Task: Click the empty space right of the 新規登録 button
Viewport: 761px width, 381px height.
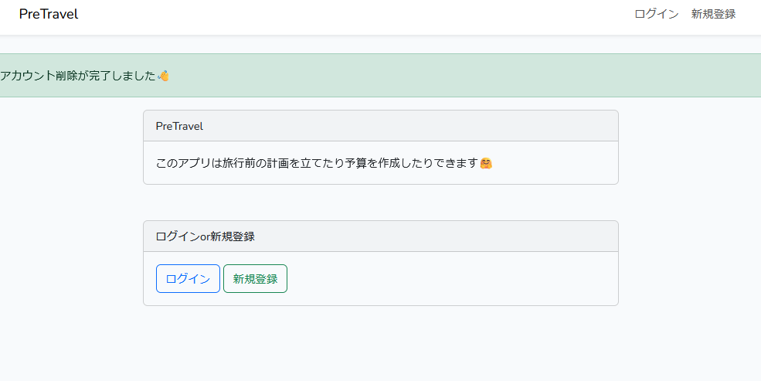Action: coord(451,278)
